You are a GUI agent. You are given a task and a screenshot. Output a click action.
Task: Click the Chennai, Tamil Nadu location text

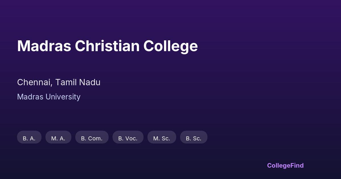click(59, 82)
